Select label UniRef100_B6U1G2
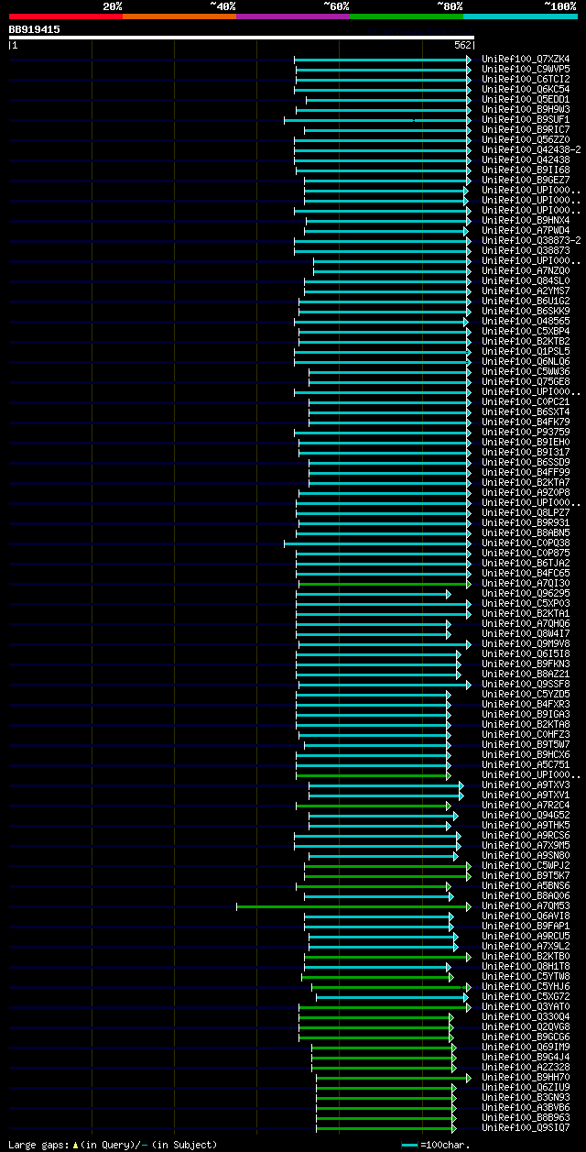Screen dimensions: 586x1152 (x=526, y=301)
